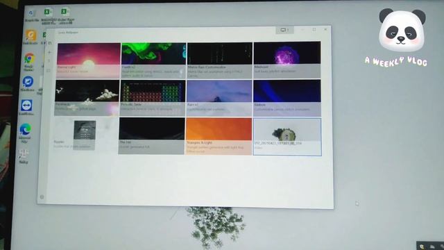Open the second Excel file on desktop
This screenshot has width=444, height=250.
(66, 15)
